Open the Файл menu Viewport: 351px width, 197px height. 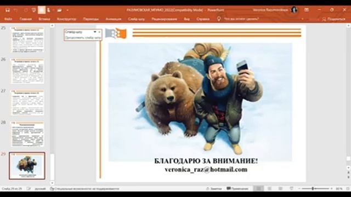(x=8, y=19)
